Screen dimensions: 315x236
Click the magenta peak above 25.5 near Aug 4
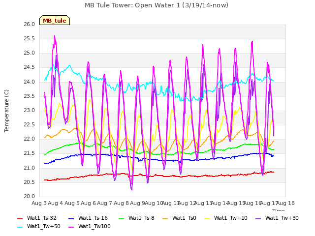[55, 36]
